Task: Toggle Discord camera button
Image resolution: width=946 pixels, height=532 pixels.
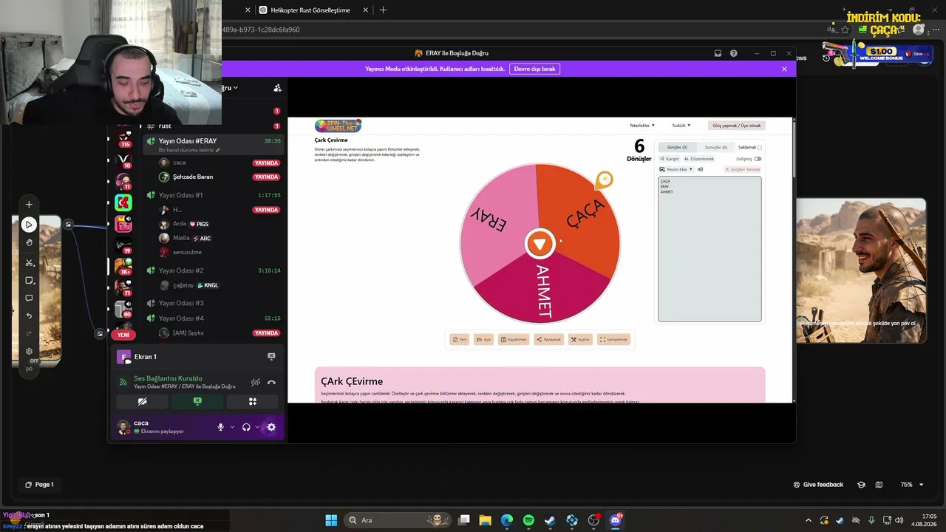Action: coord(142,401)
